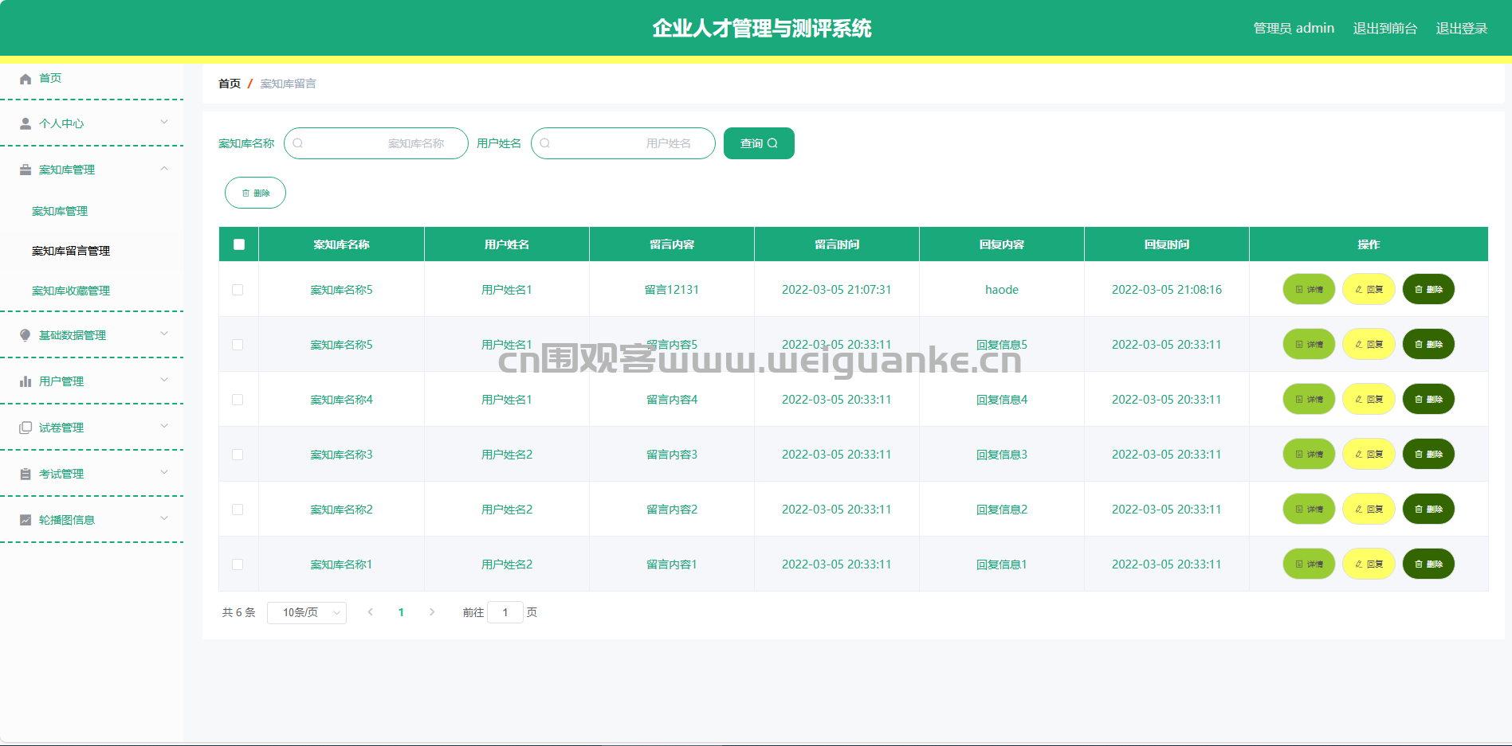
Task: Check the box for 留言内容4 row
Action: (x=238, y=400)
